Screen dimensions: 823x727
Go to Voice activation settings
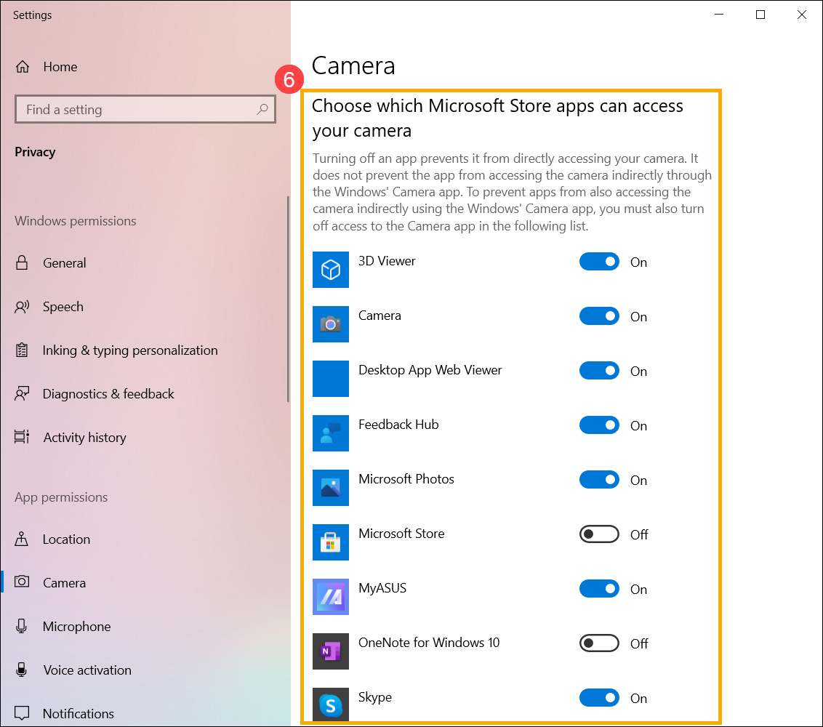(145, 670)
